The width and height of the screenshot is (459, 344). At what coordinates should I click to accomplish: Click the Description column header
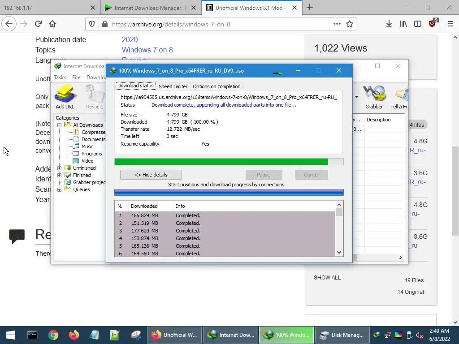coord(384,120)
